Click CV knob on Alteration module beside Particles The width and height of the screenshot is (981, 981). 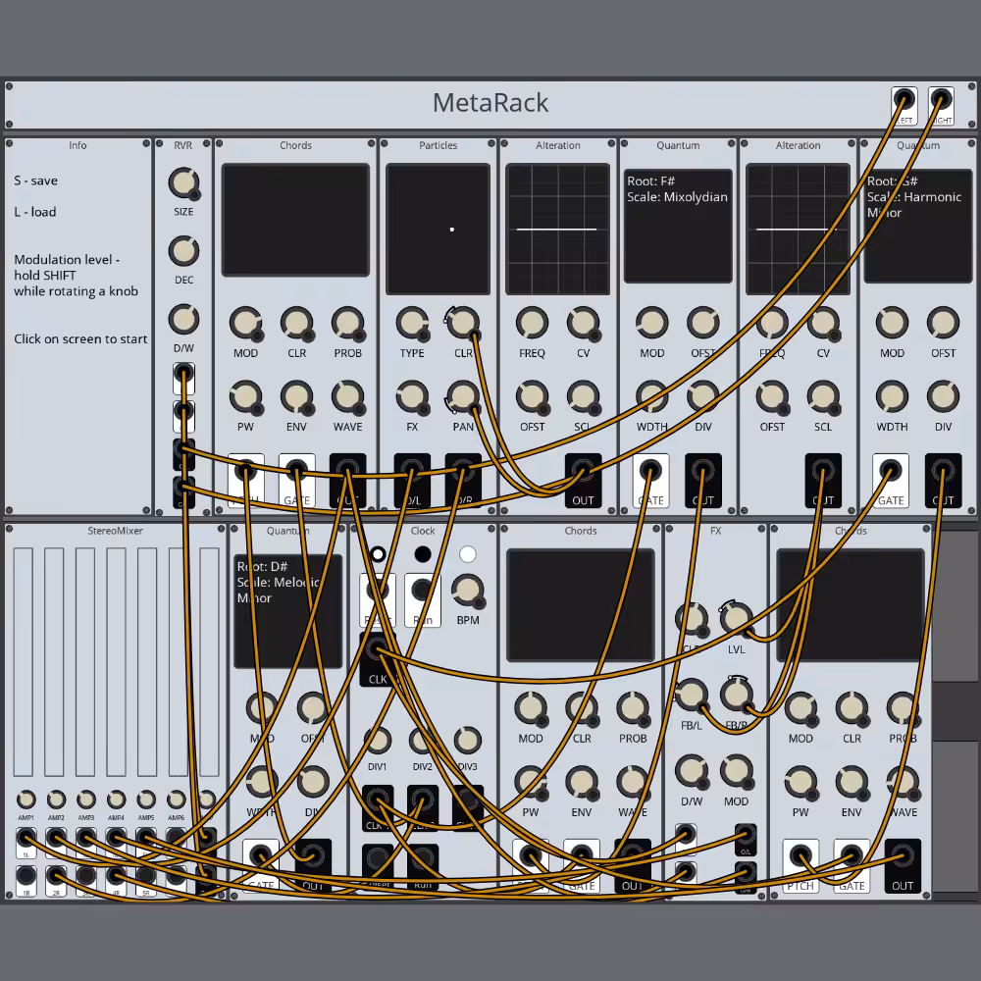(583, 323)
